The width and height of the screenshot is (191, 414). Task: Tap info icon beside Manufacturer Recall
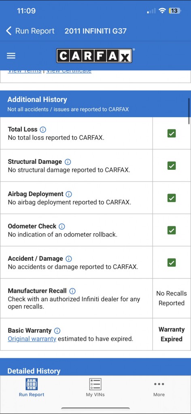pyautogui.click(x=72, y=291)
